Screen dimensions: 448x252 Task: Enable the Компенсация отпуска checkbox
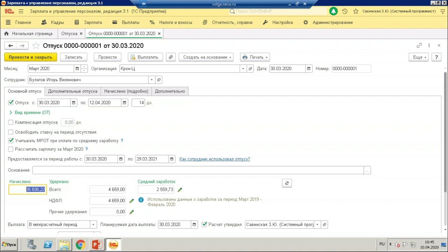[x=10, y=122]
